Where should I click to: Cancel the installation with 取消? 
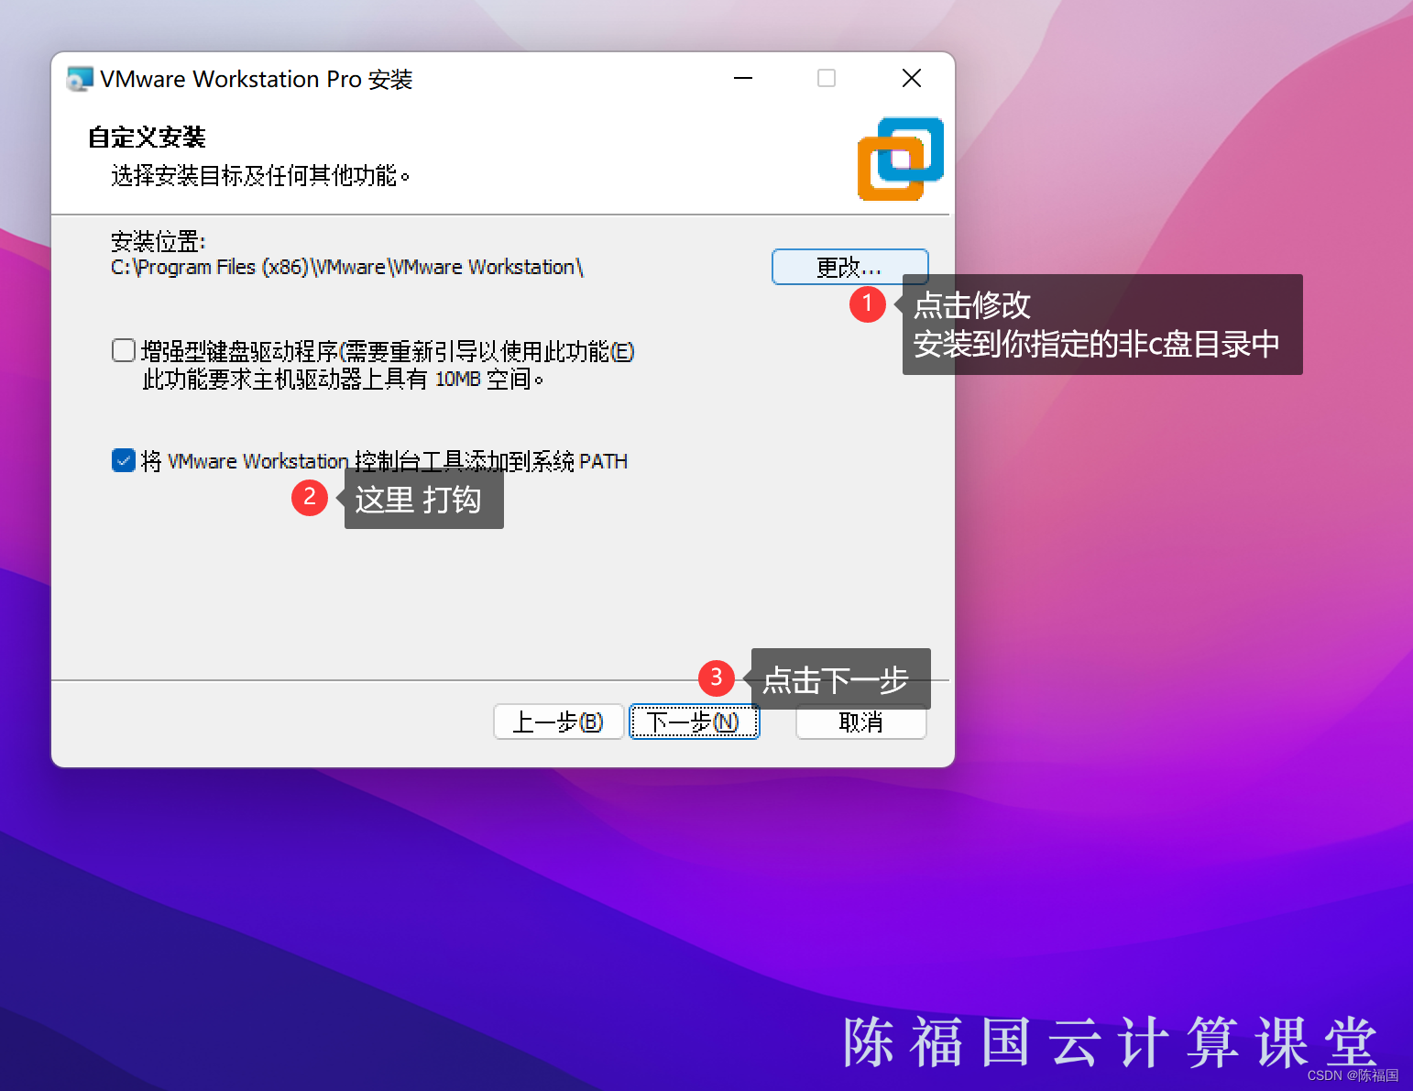click(860, 722)
